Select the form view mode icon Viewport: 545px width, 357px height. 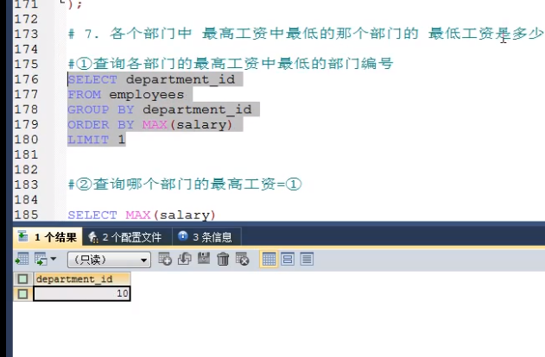point(288,260)
